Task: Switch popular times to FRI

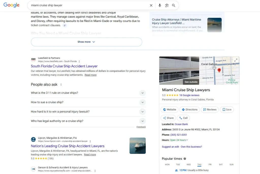Action: [x=210, y=165]
